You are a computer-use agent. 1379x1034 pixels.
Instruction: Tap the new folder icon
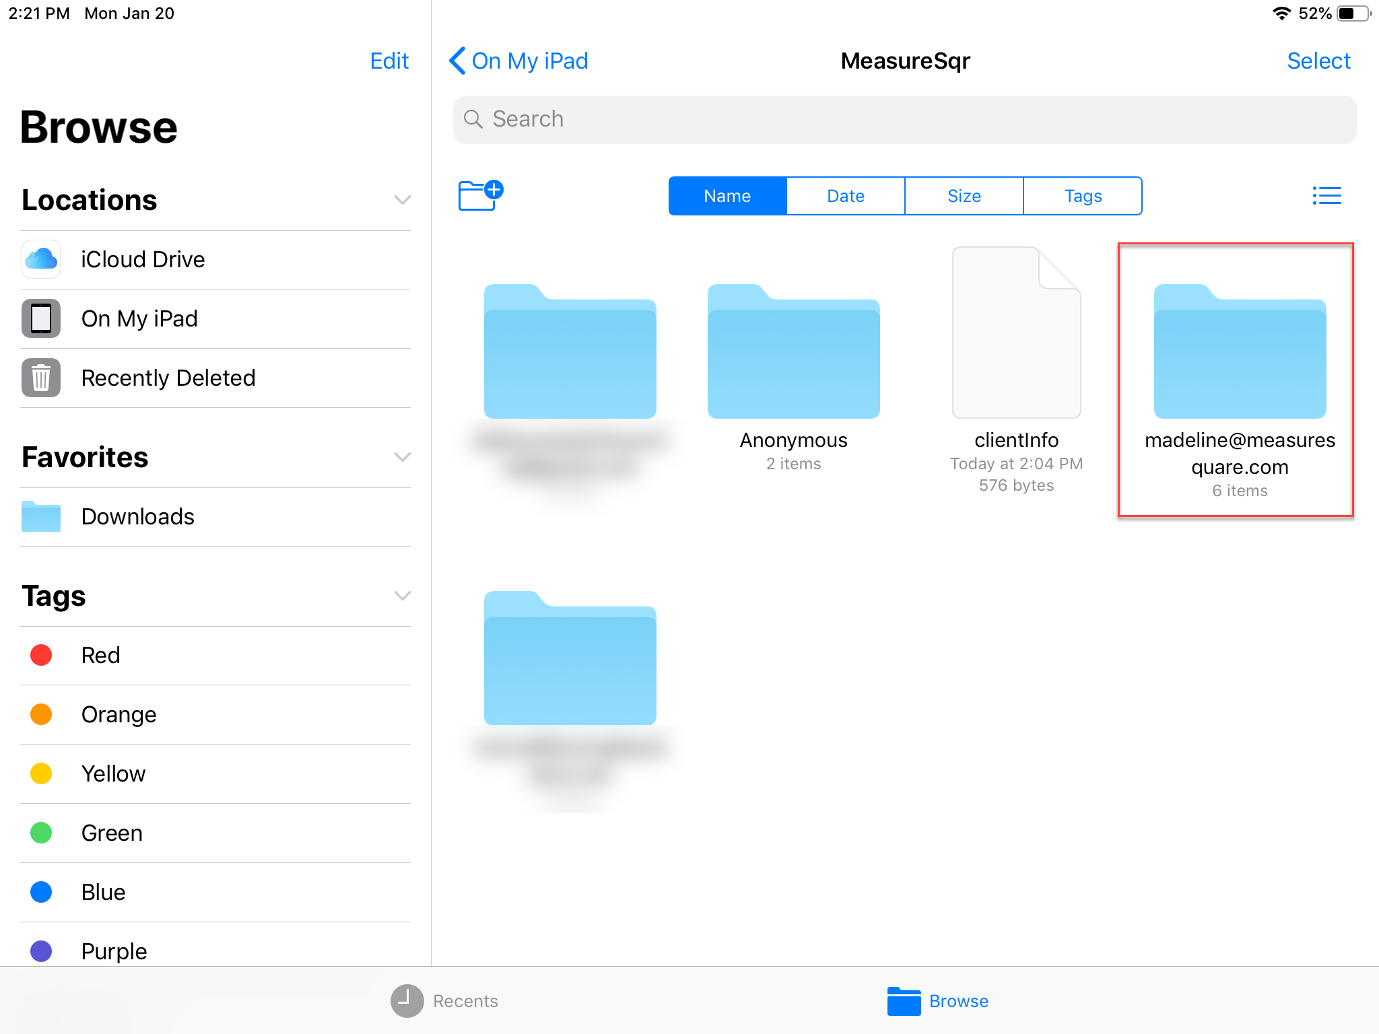480,195
